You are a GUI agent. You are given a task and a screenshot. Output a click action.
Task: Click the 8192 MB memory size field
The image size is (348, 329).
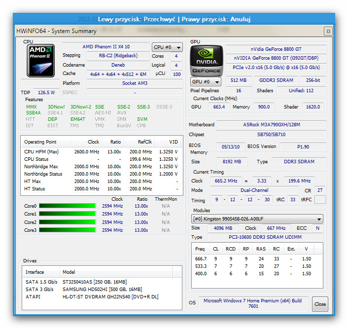pyautogui.click(x=232, y=161)
